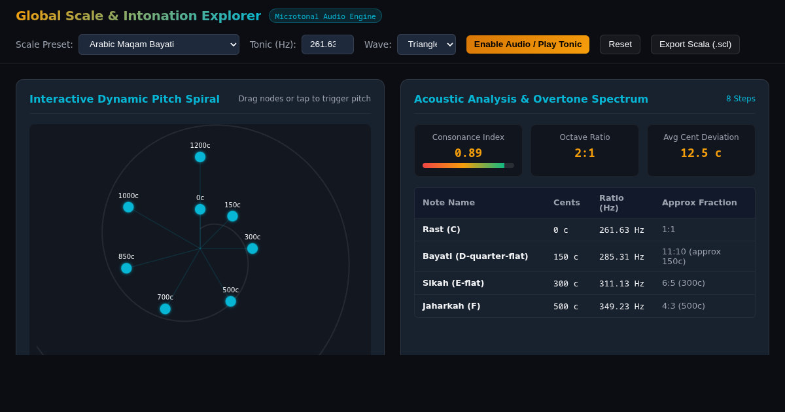The height and width of the screenshot is (412, 785).
Task: Select the Sikah (E-flat) row name
Action: pyautogui.click(x=453, y=283)
